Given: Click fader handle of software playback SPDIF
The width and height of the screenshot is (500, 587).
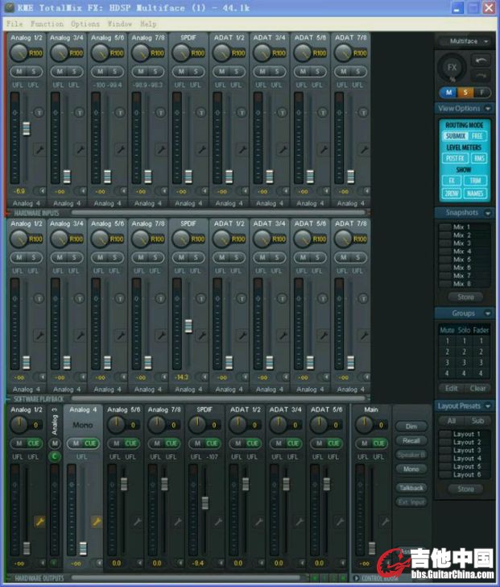Looking at the screenshot, I should point(188,326).
